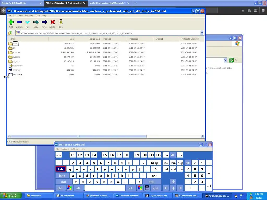The image size is (267, 200).
Task: Sort by the Modified column header
Action: point(114,39)
